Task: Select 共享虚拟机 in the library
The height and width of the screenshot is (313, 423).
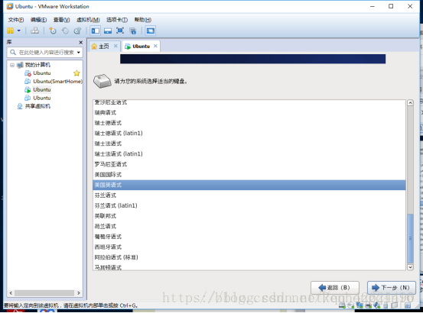Action: click(x=37, y=106)
